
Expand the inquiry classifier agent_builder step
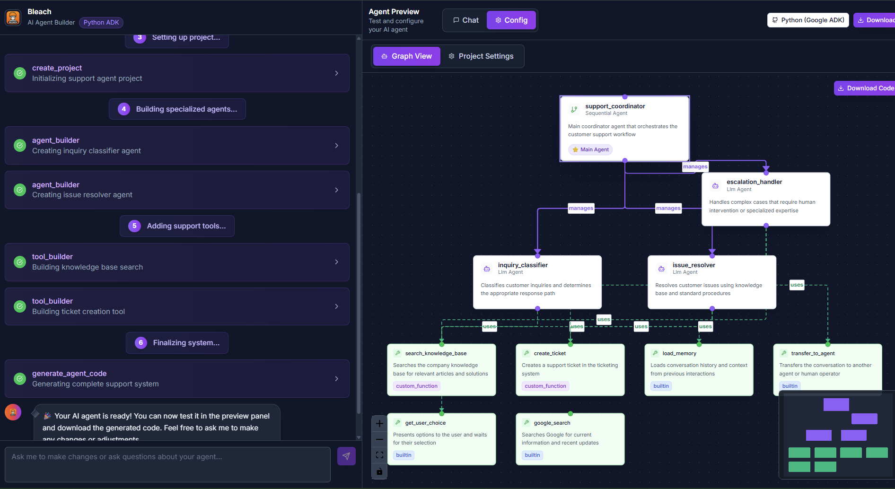(337, 146)
